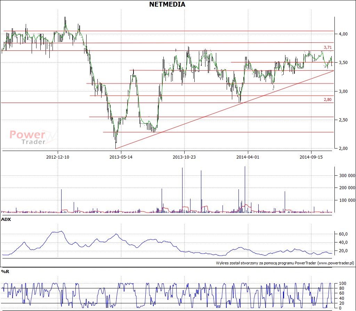Click the 300 000 volume axis label

click(x=347, y=175)
